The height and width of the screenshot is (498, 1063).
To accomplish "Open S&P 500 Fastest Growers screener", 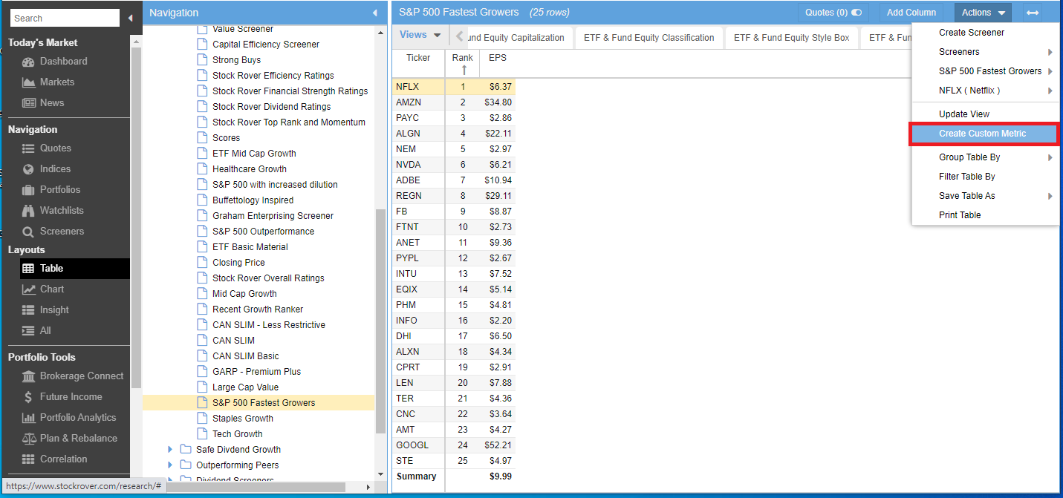I will pyautogui.click(x=264, y=403).
